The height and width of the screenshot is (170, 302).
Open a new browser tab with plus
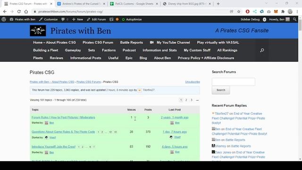click(x=218, y=4)
